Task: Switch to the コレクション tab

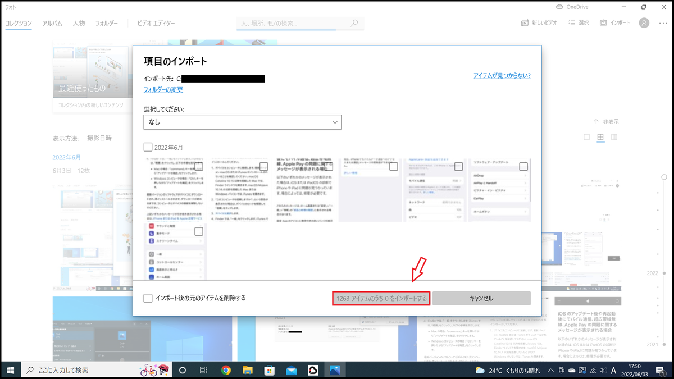Action: [19, 23]
